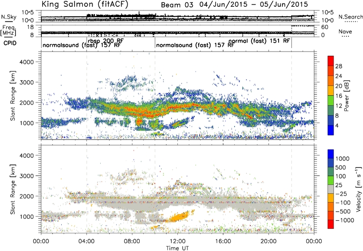
Task: Click the 'Time UT' axis title
Action: click(x=177, y=248)
